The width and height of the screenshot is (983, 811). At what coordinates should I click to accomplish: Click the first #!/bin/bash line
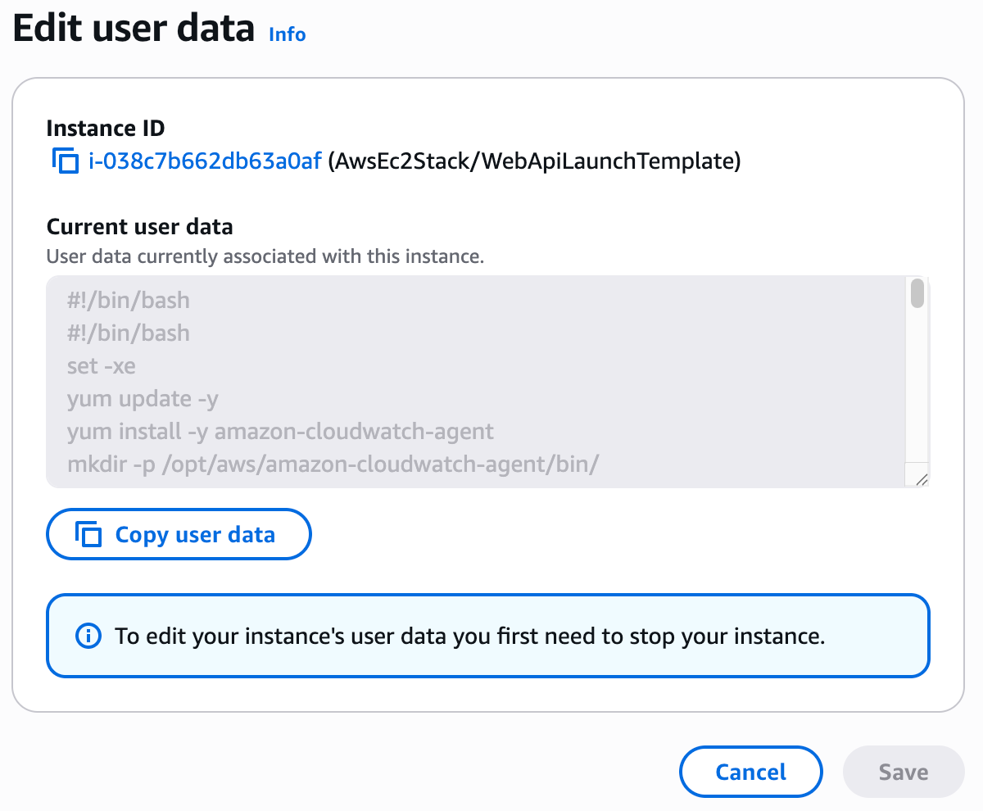[x=128, y=301]
